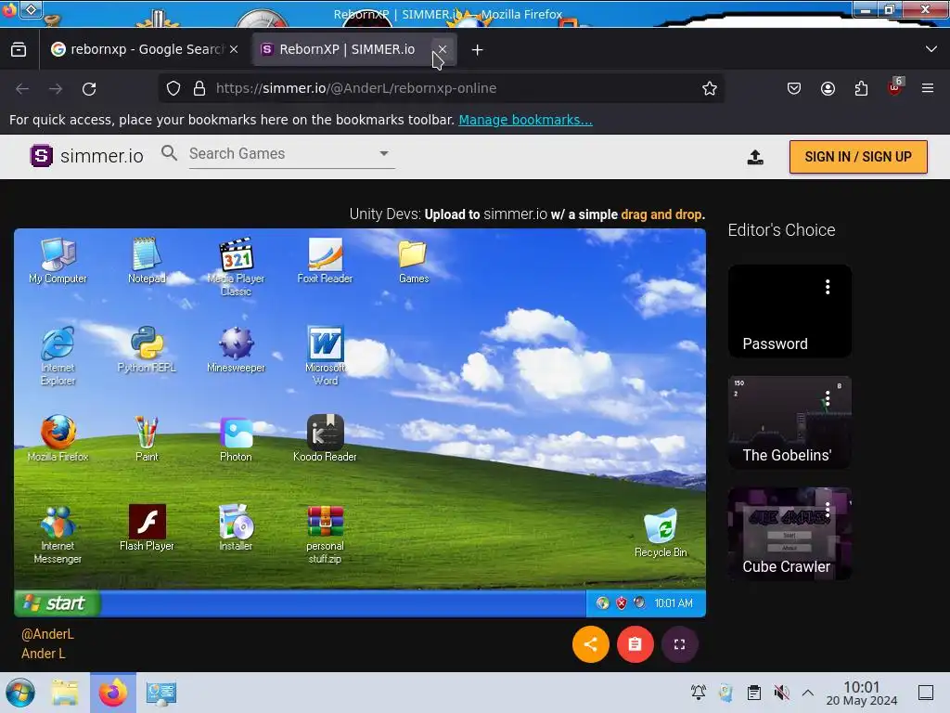The image size is (950, 713).
Task: Open My Computer desktop icon
Action: [x=58, y=261]
